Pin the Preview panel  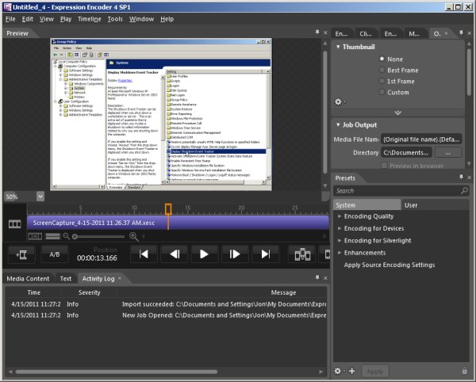pos(317,32)
